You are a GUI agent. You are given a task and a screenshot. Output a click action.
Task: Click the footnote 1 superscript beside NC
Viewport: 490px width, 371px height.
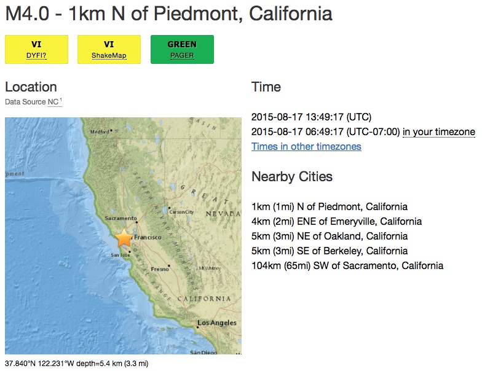tap(61, 100)
